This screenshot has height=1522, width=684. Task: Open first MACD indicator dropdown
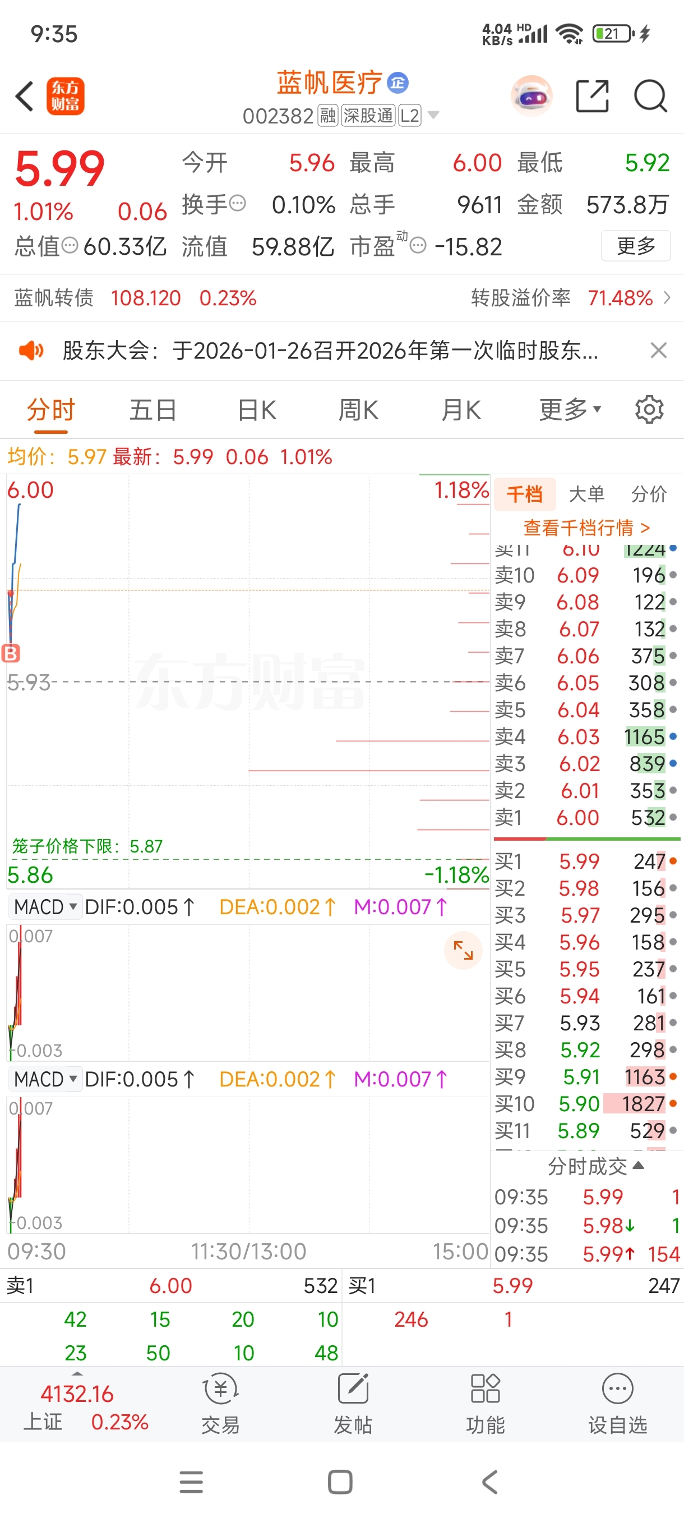[x=45, y=906]
